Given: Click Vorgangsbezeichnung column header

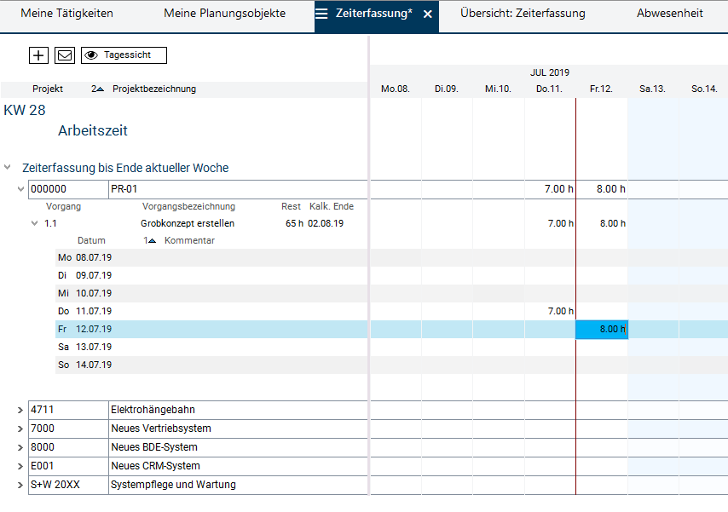Looking at the screenshot, I should [x=188, y=206].
